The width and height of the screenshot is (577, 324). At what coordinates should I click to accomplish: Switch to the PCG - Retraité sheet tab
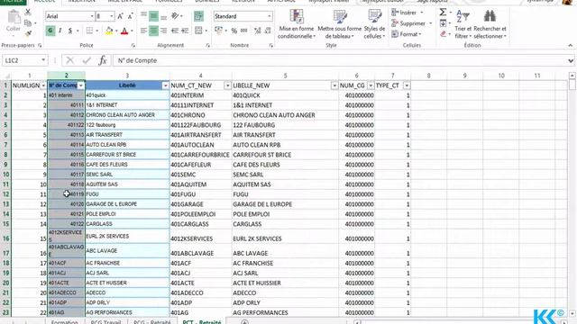152,322
